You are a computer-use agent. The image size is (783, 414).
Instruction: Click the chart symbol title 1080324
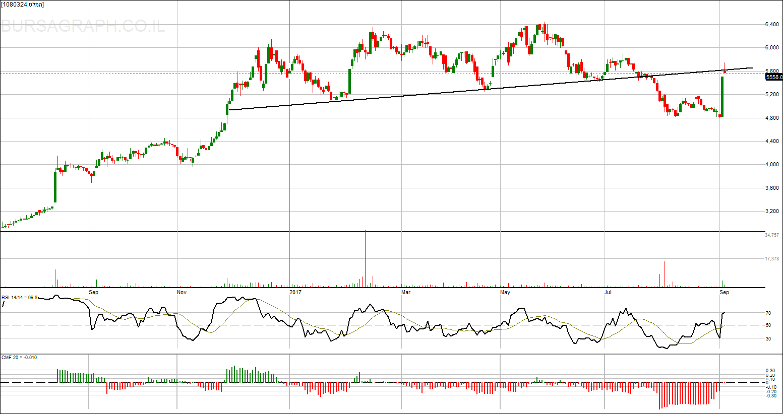click(23, 5)
